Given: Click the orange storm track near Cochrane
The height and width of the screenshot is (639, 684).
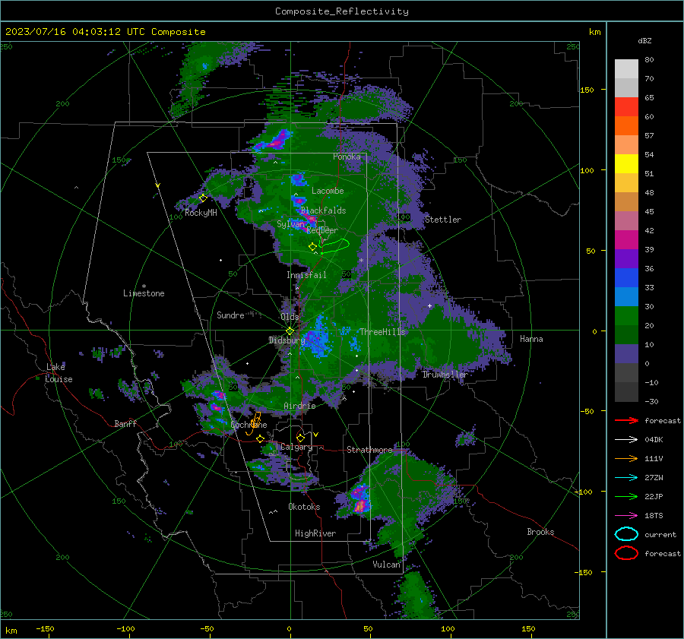Looking at the screenshot, I should tap(254, 423).
